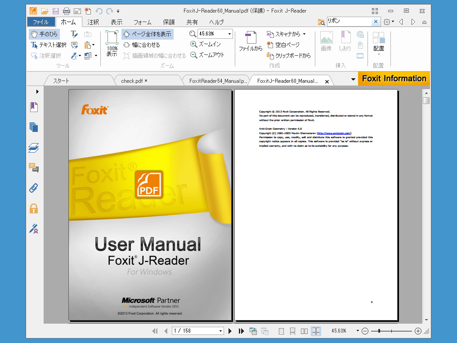
Task: Click into the ribbon search input field
Action: (349, 21)
